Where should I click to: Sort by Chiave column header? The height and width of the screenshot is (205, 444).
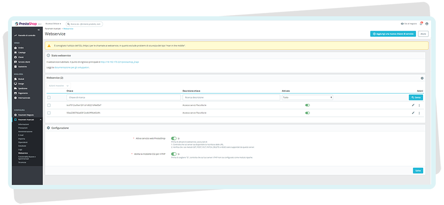click(70, 91)
